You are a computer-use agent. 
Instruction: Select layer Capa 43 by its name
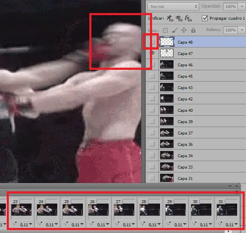[x=185, y=88]
